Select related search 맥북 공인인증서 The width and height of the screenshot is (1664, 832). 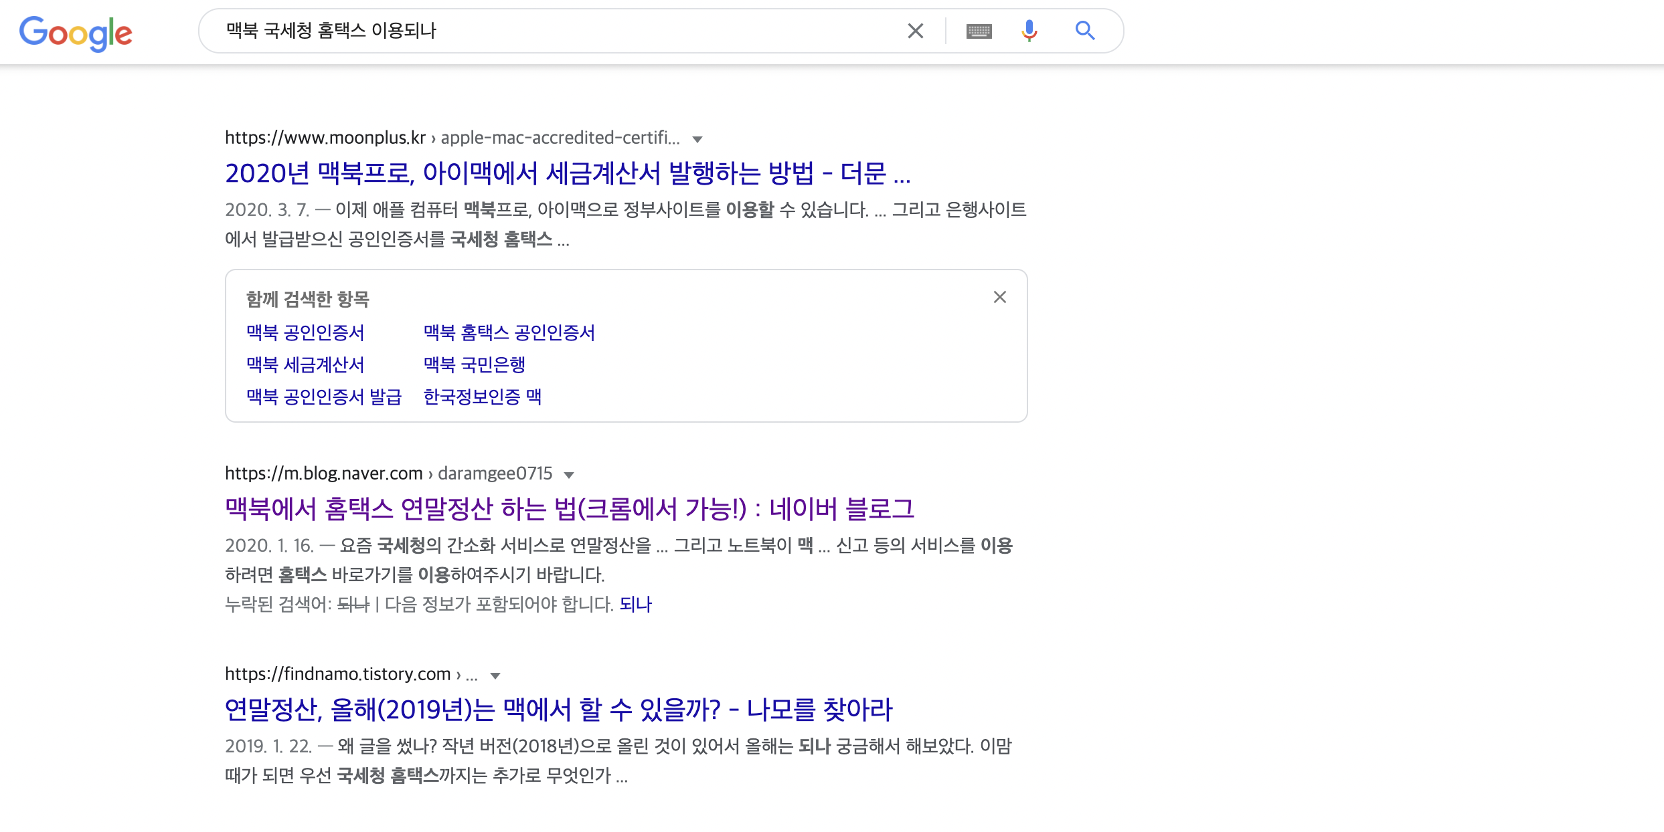click(x=305, y=332)
